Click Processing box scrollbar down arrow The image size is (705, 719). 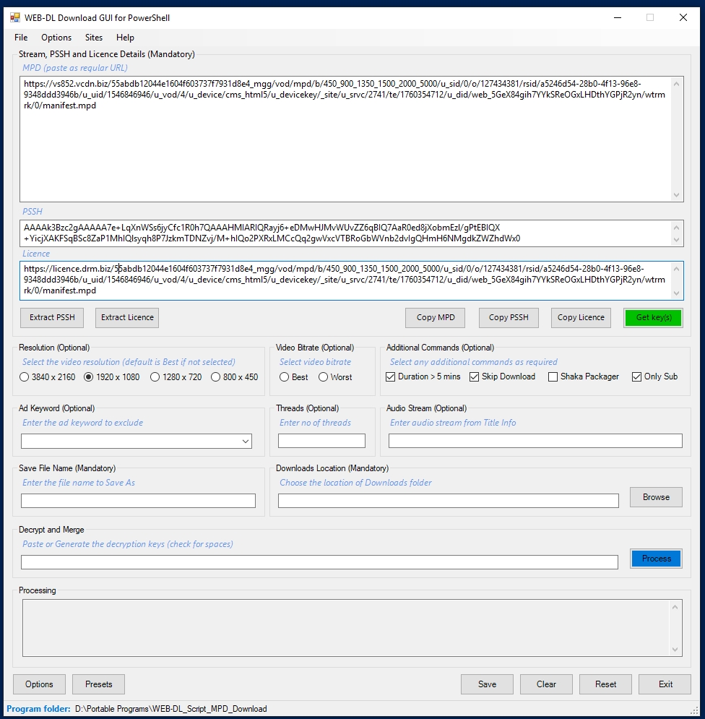(x=675, y=649)
